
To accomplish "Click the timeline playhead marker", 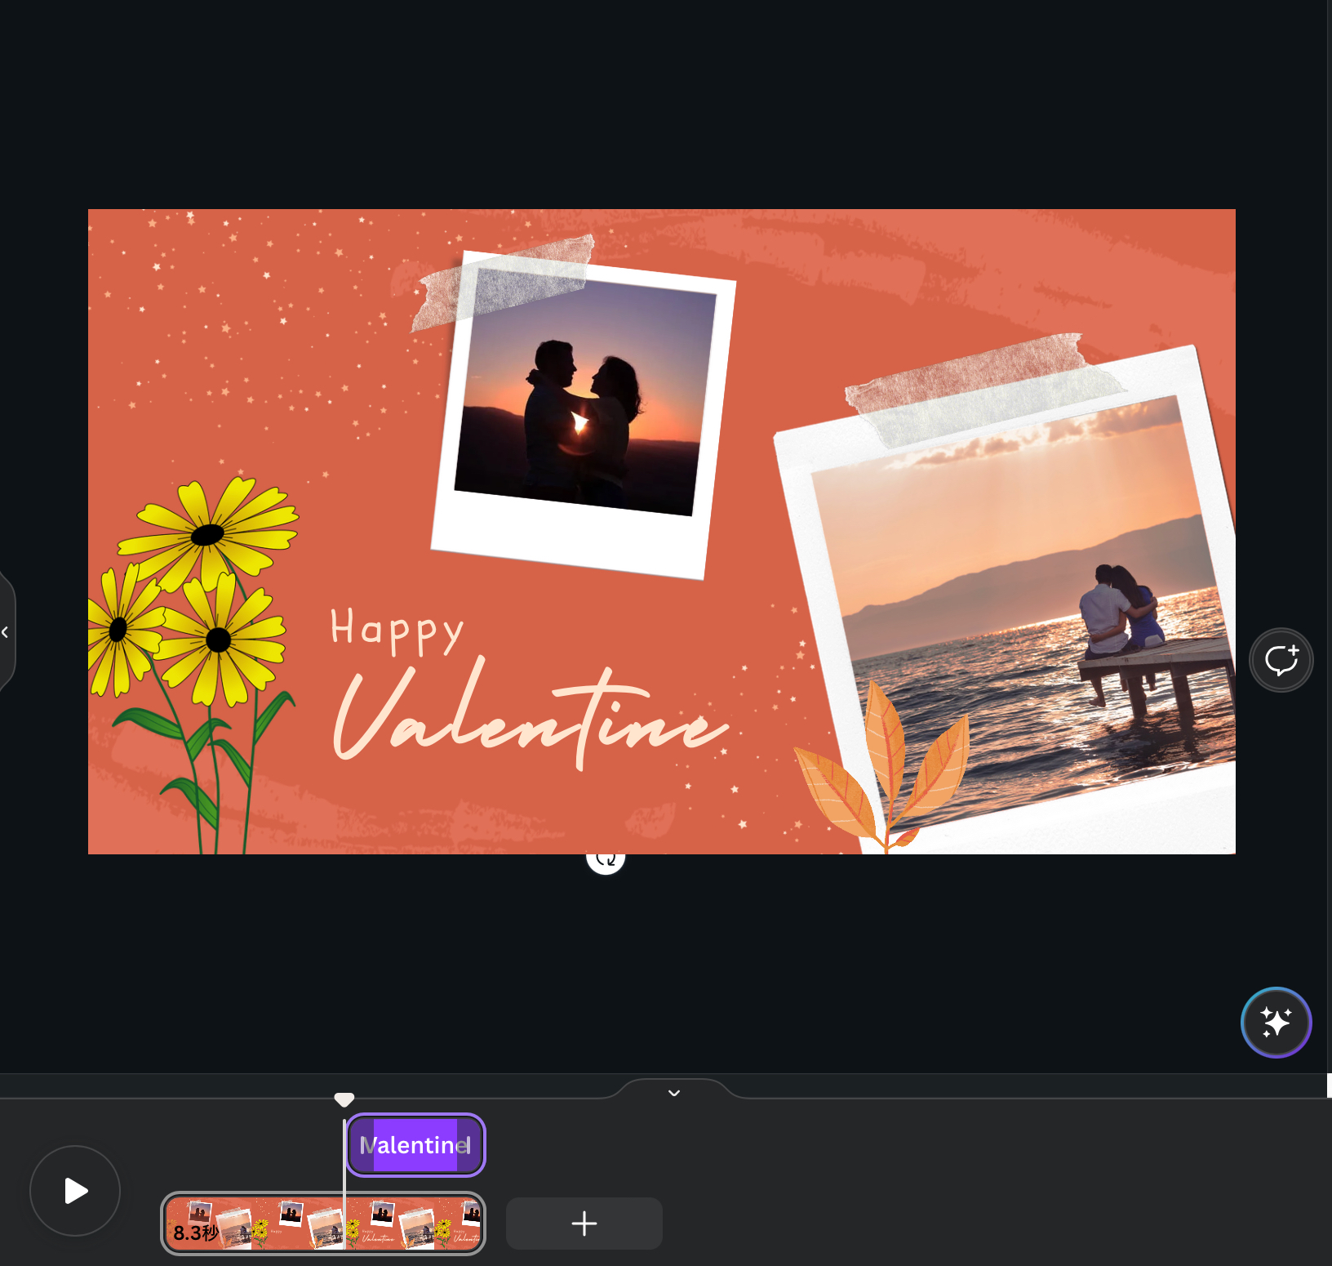I will [344, 1099].
